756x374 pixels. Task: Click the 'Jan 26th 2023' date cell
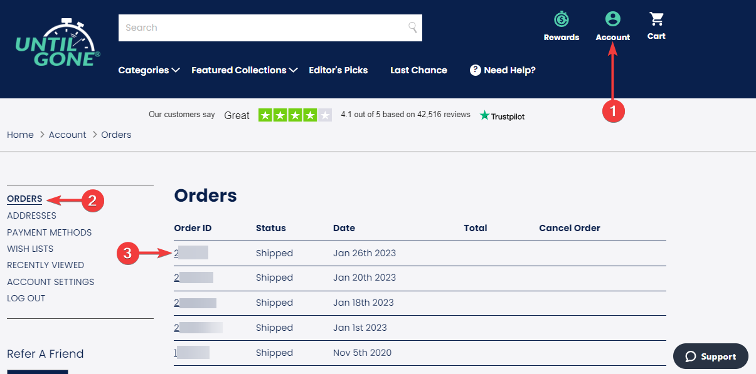(365, 253)
